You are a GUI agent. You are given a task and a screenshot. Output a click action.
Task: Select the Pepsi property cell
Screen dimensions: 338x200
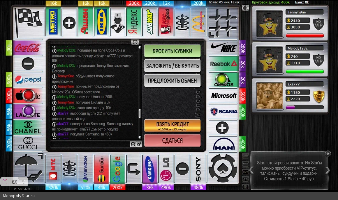tap(28, 80)
